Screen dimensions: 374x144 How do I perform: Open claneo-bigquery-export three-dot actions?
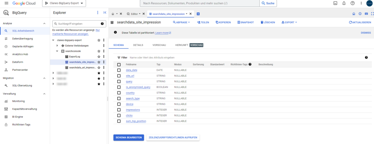coord(103,40)
